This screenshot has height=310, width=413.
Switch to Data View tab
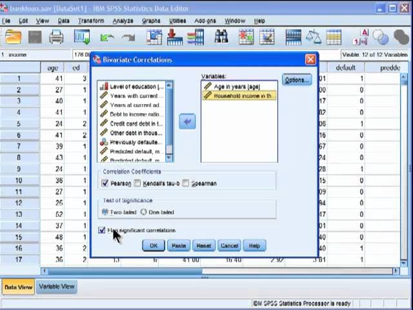click(x=19, y=287)
